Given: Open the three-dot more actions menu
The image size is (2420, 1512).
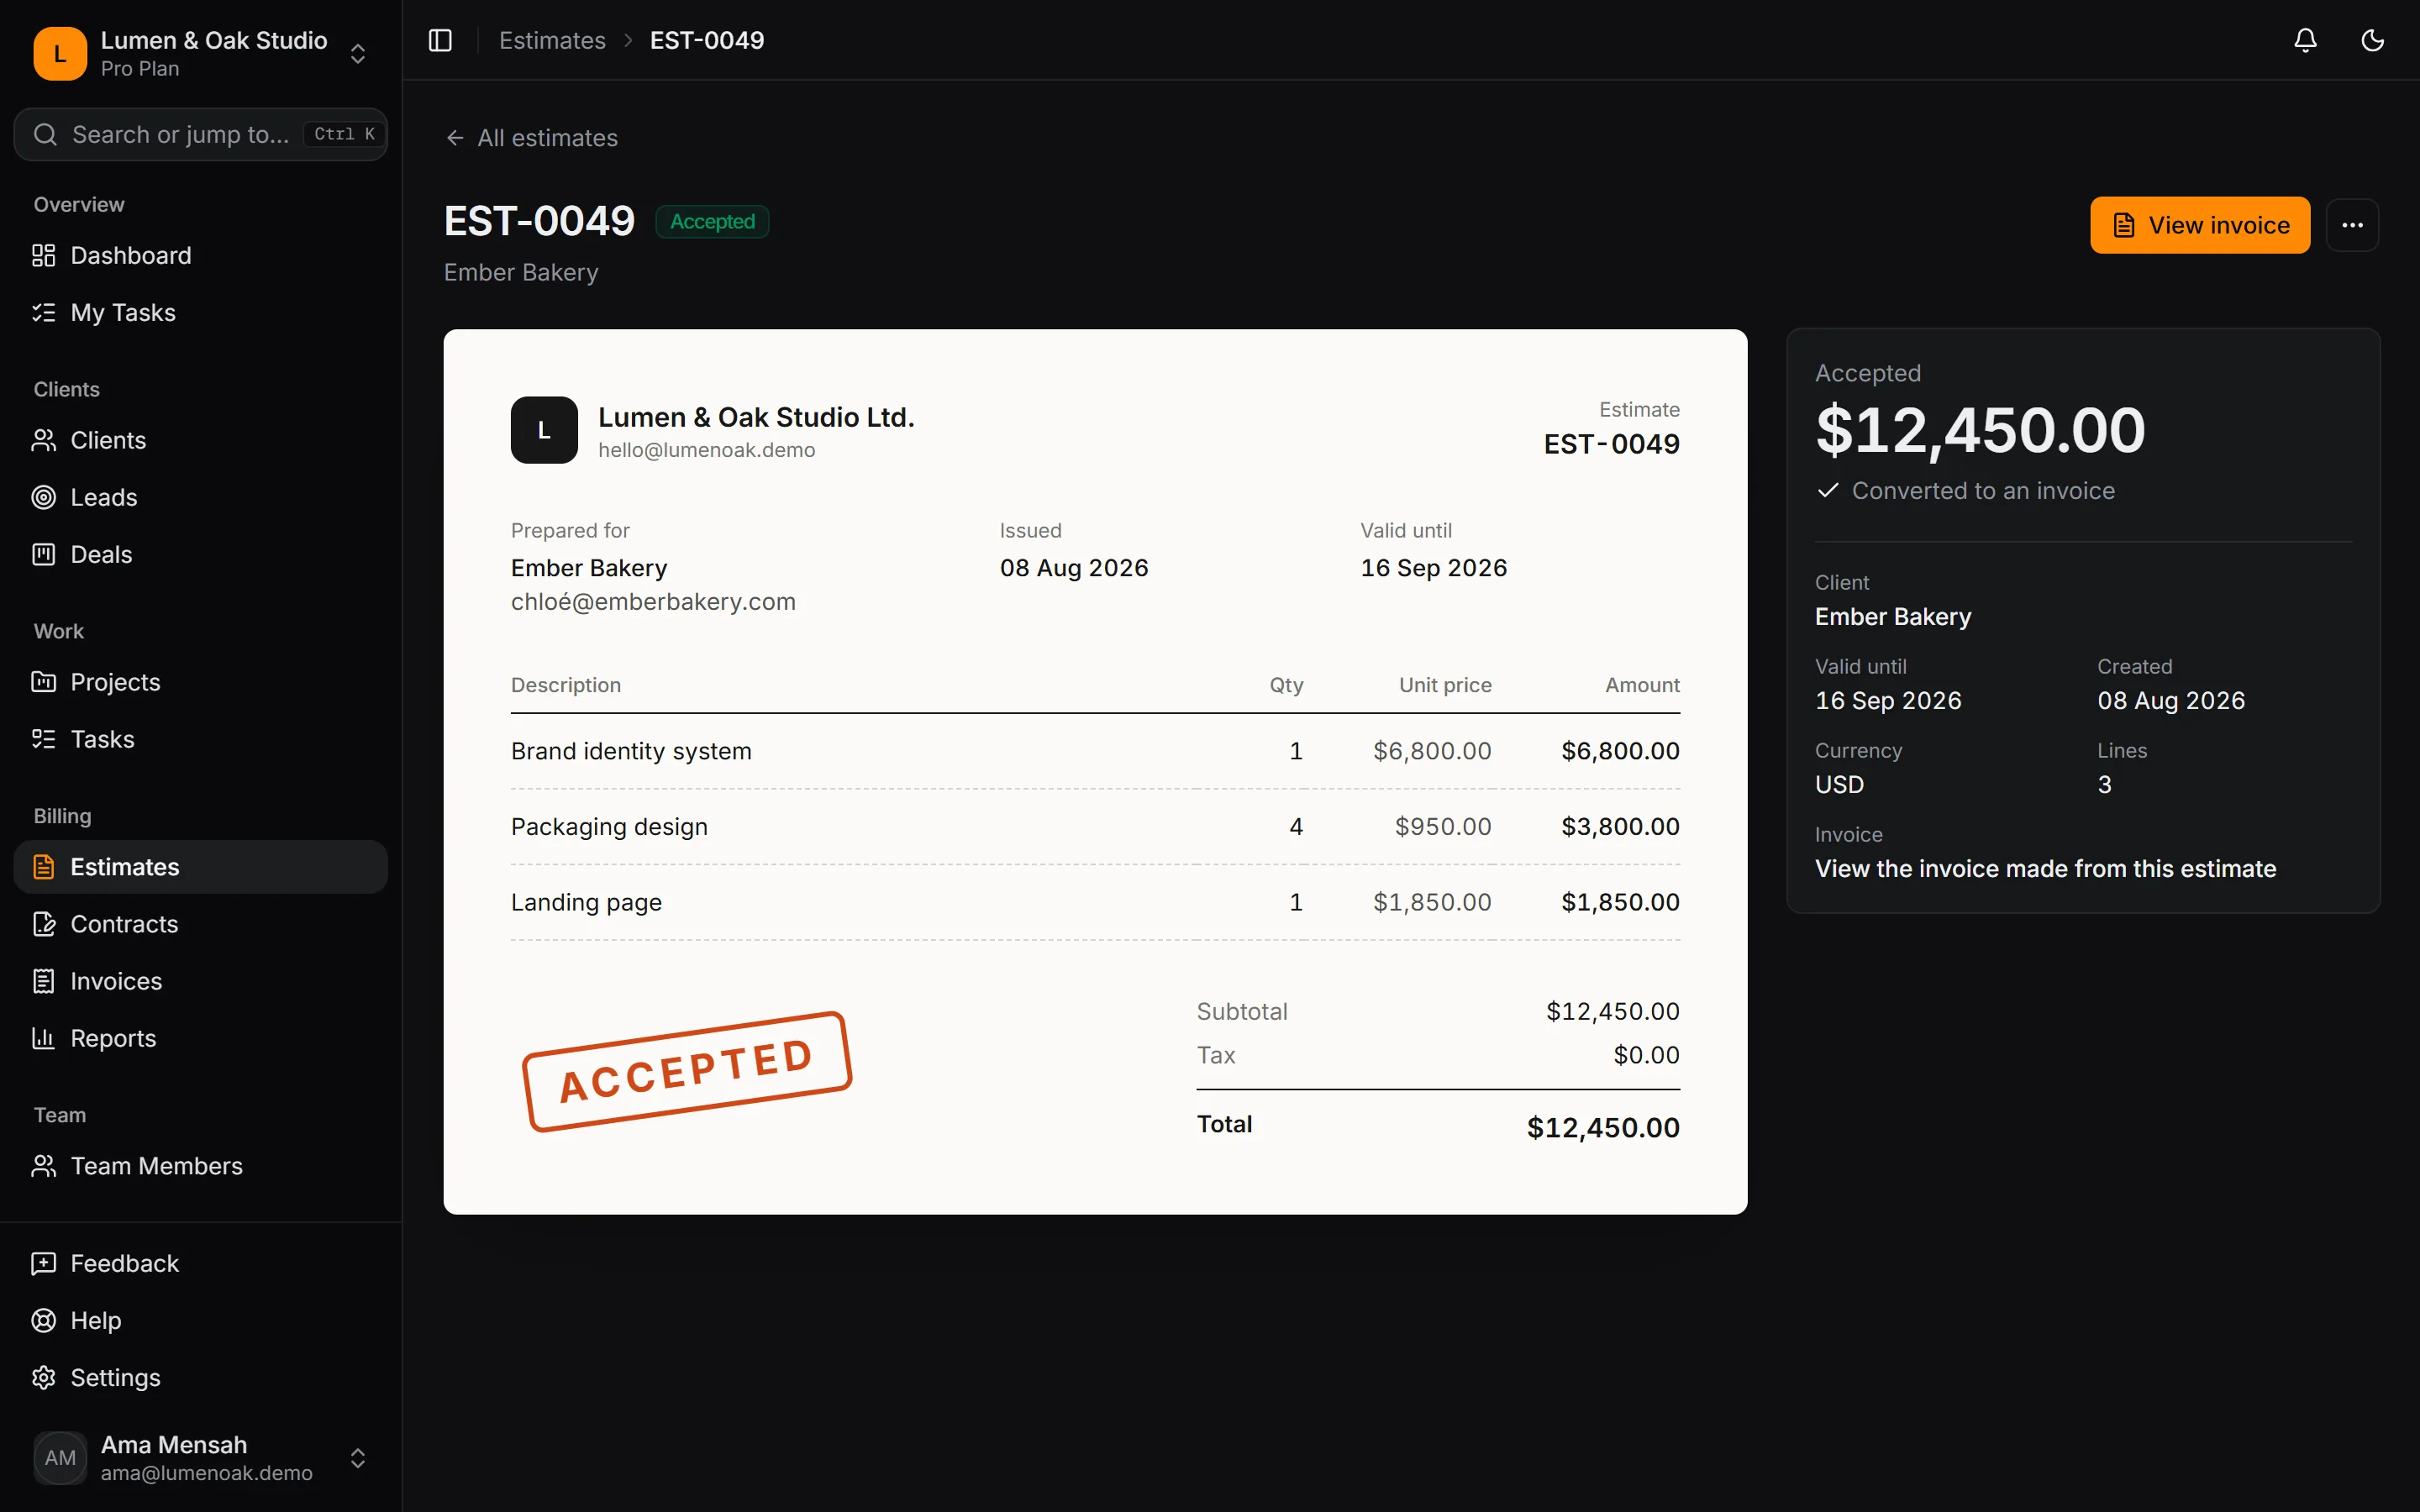Looking at the screenshot, I should point(2352,225).
